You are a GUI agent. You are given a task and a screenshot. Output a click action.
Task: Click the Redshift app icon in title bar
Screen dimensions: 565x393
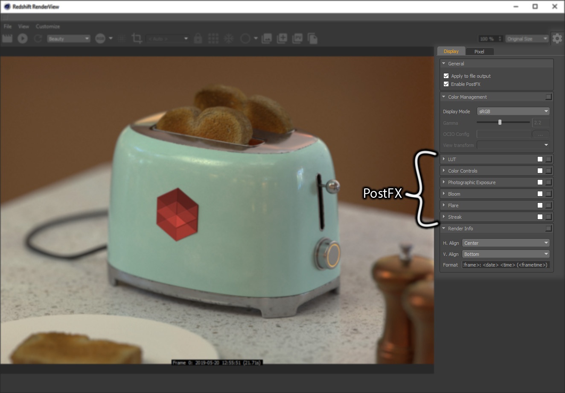pyautogui.click(x=7, y=6)
